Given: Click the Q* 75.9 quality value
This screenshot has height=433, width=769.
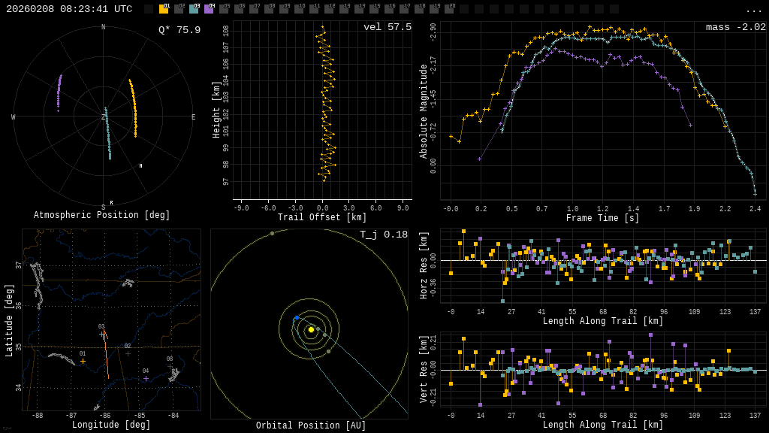Looking at the screenshot, I should coord(179,30).
